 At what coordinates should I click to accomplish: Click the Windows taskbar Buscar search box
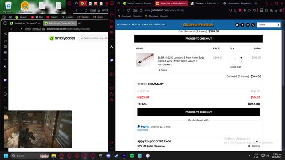(x=30, y=156)
